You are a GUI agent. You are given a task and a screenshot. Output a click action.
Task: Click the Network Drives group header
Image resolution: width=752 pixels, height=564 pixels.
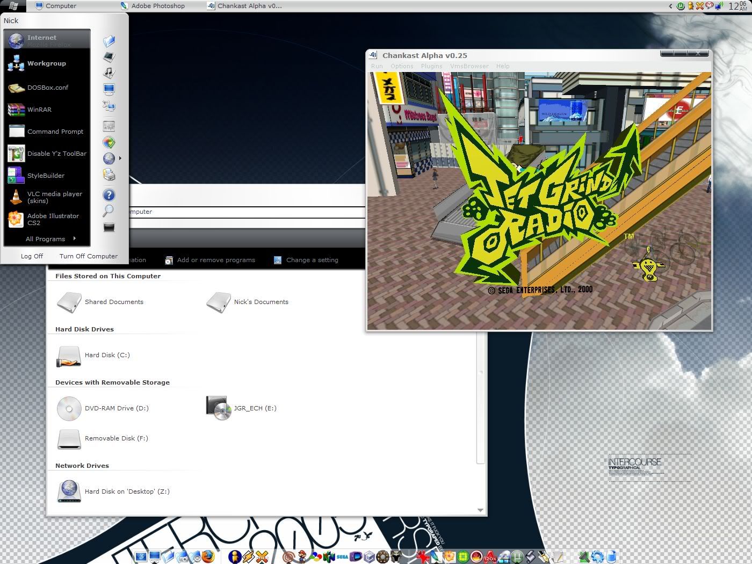[82, 466]
